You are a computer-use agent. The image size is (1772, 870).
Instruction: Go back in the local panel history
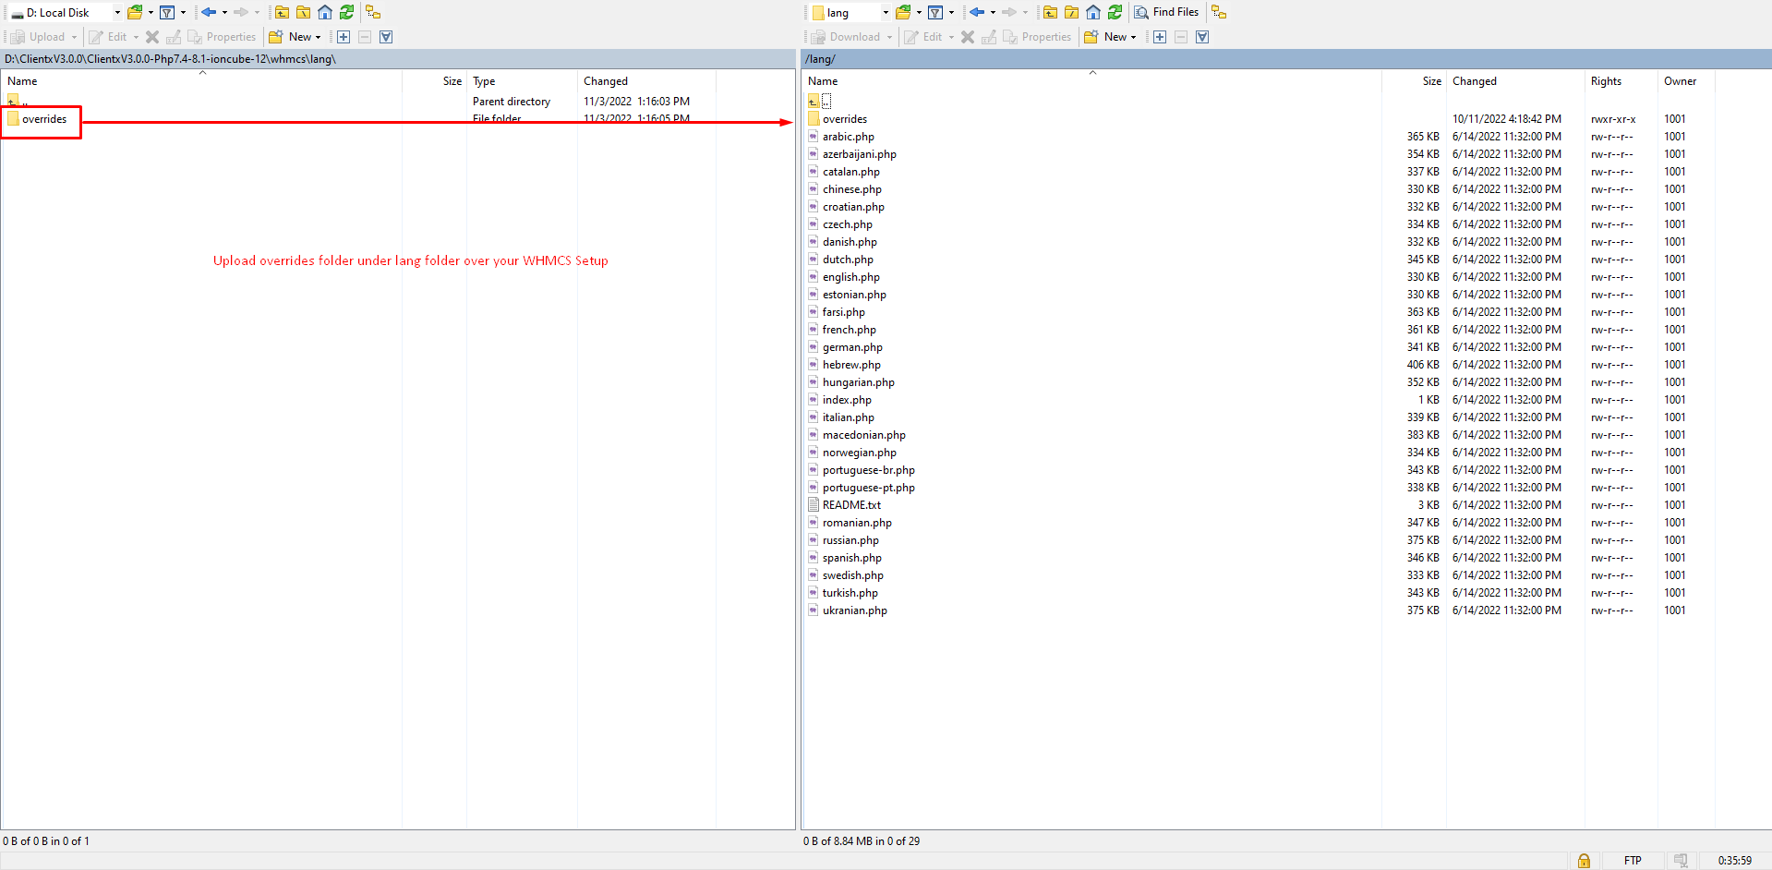pos(209,12)
